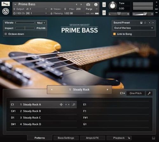159x142 pixels.
Task: Click the circular icon beside the Sound Preset save icon
Action: tap(145, 23)
